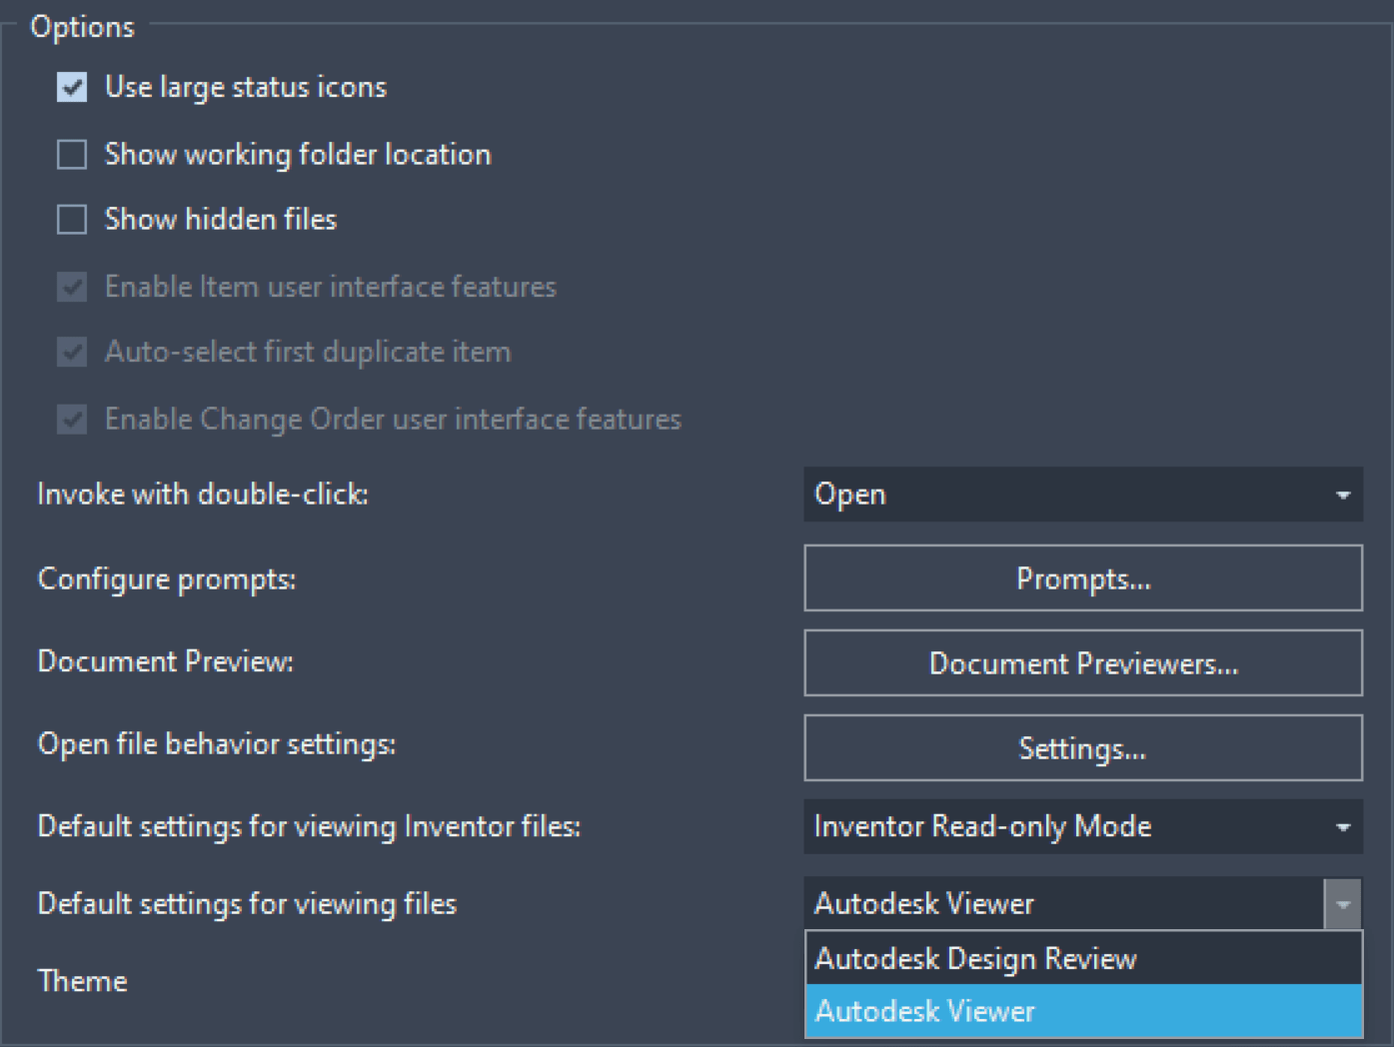Click the arrow on the Open combo box

pos(1343,495)
